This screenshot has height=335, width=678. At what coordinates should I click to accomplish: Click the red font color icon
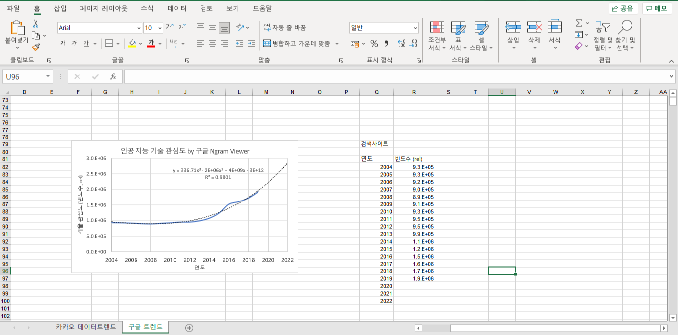coord(152,44)
